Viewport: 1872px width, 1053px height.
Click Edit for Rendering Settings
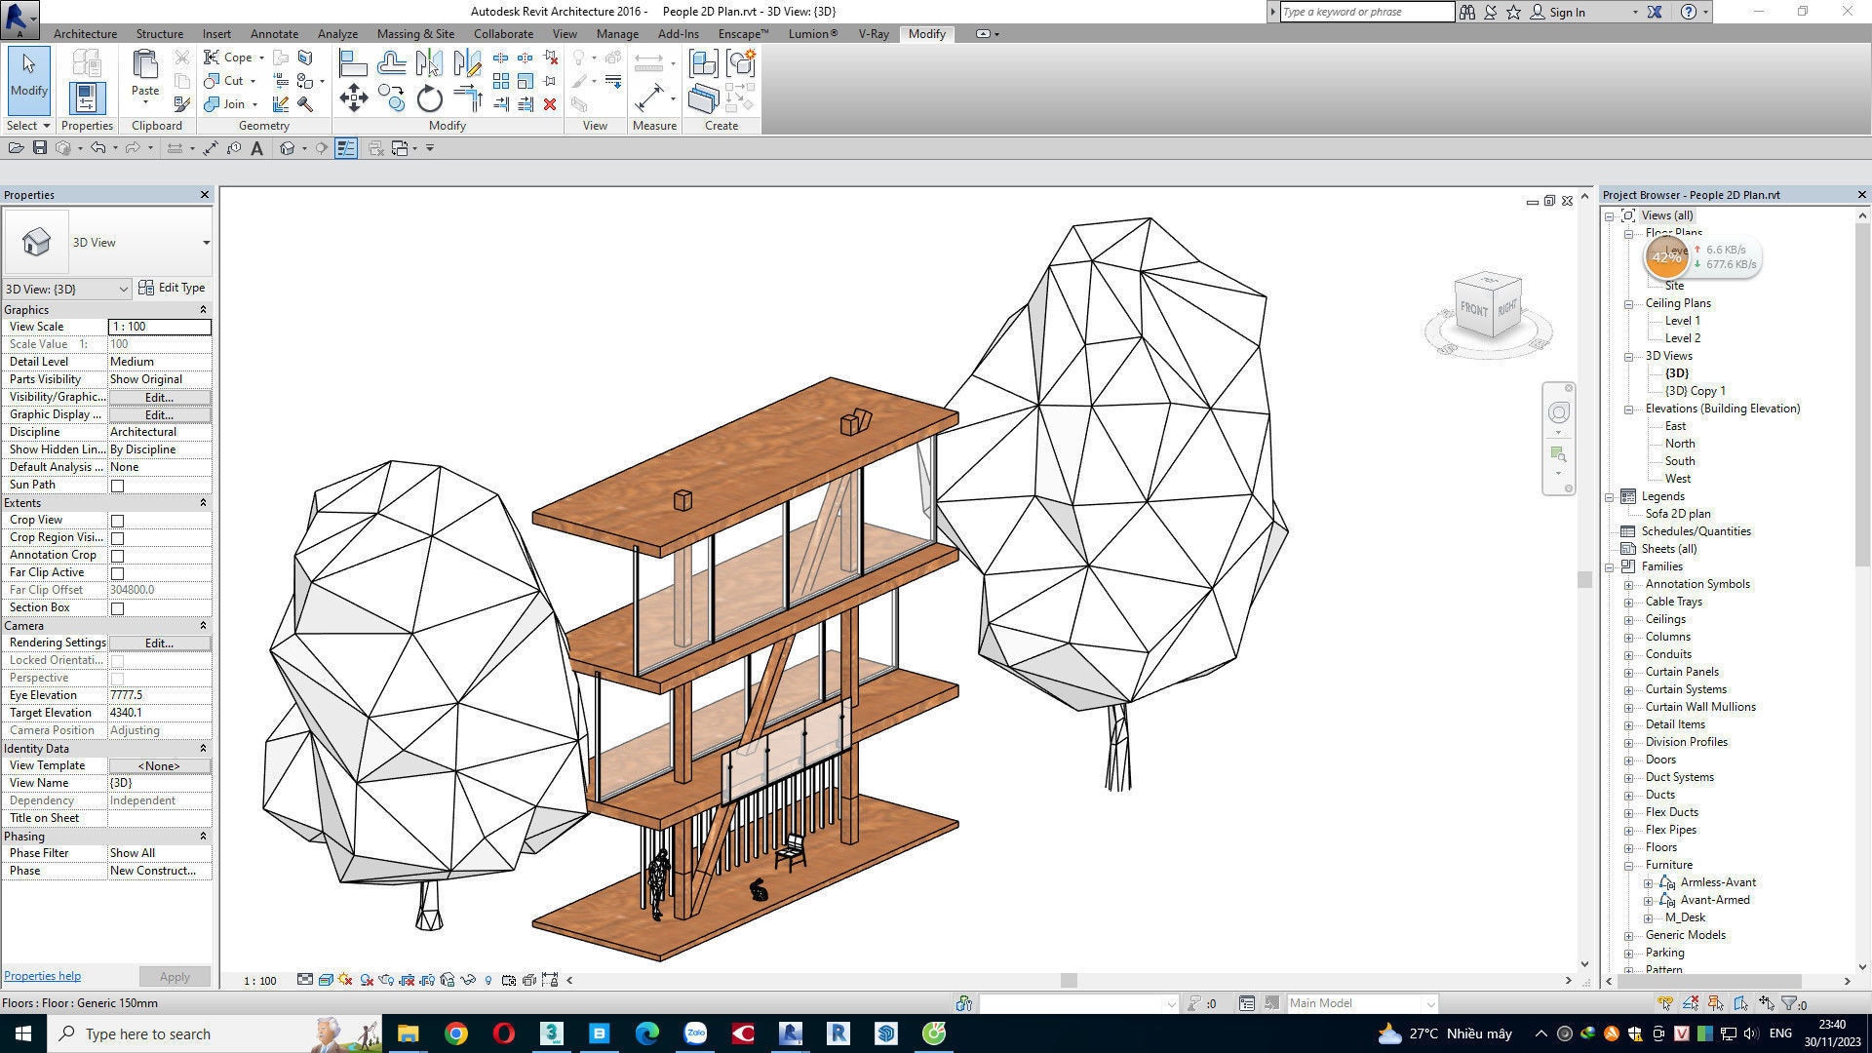tap(159, 643)
